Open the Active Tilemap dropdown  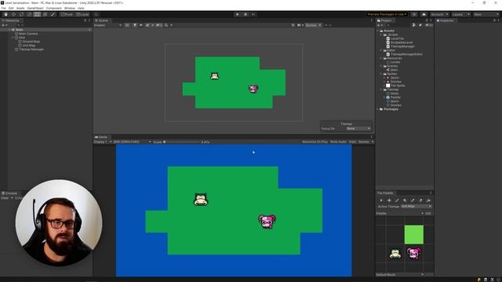point(417,207)
